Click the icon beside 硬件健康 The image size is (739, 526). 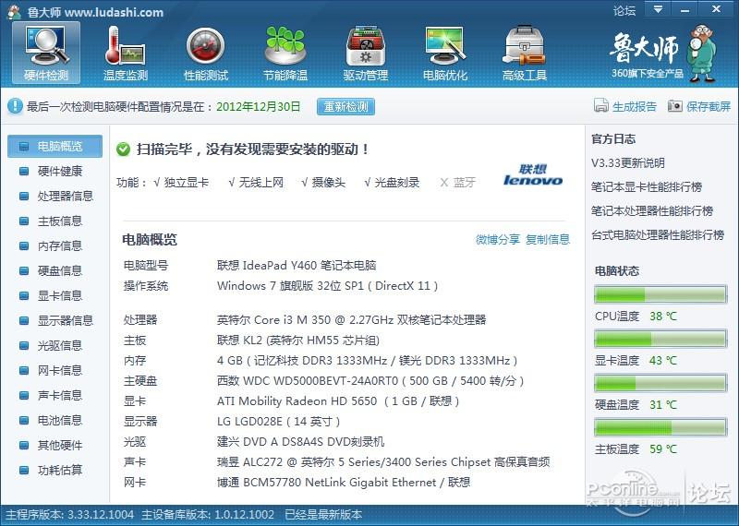(x=24, y=171)
